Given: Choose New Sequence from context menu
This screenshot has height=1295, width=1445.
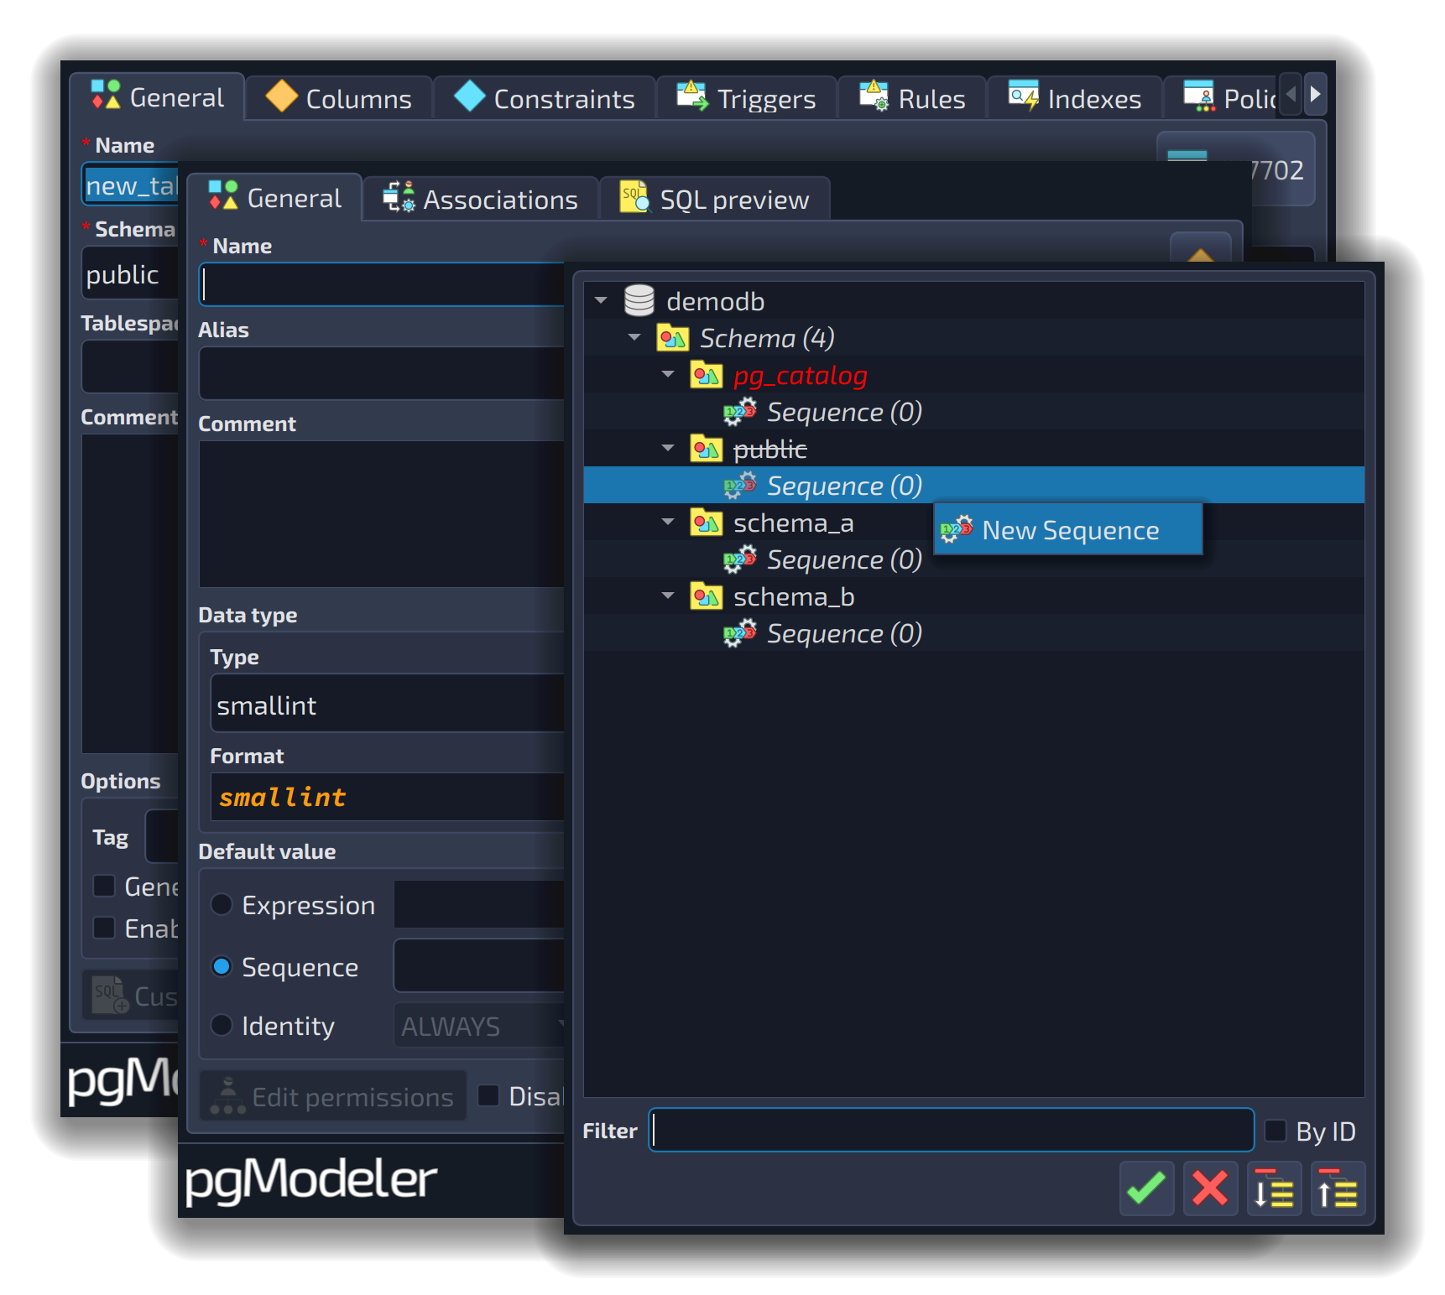Looking at the screenshot, I should 1067,529.
